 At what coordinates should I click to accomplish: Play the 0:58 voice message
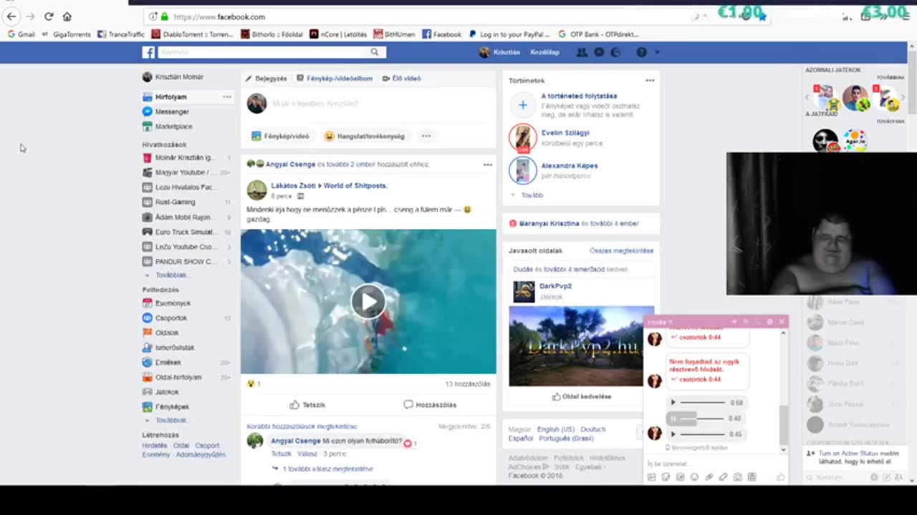[673, 403]
